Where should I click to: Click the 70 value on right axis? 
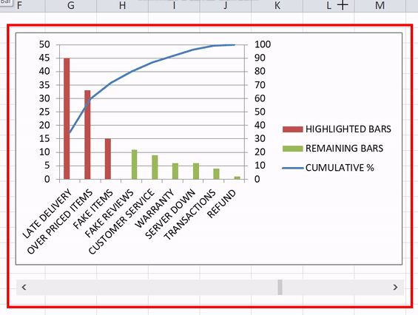tap(260, 85)
